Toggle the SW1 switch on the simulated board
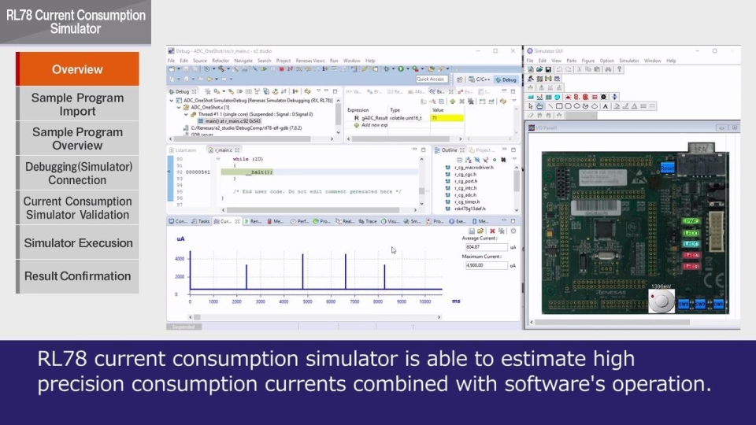The width and height of the screenshot is (756, 425). point(718,305)
